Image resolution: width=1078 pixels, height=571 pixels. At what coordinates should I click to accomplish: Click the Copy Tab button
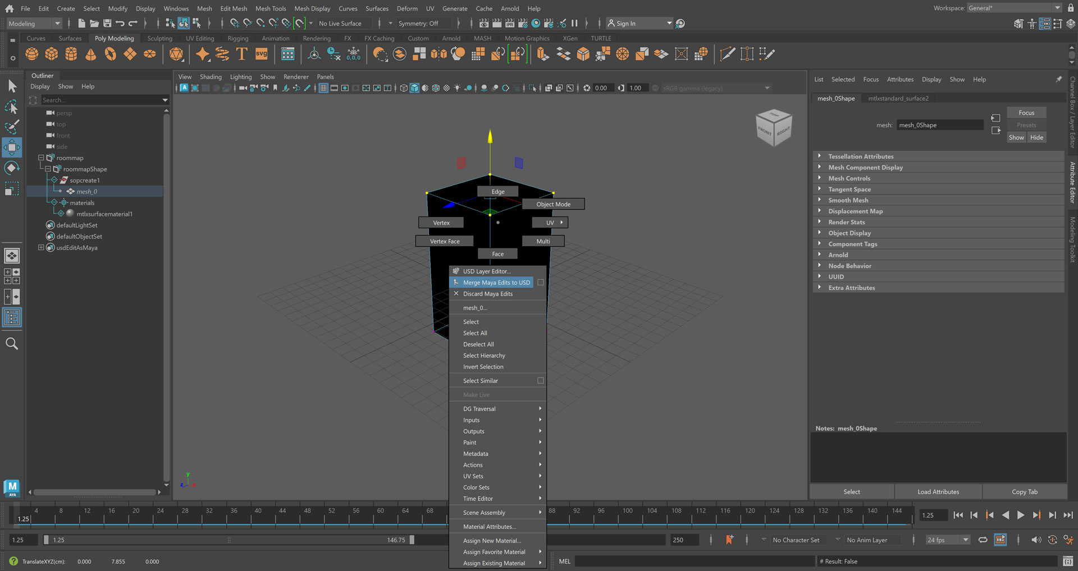(1025, 492)
